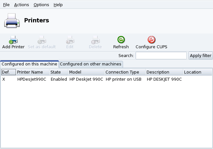The height and width of the screenshot is (149, 213).
Task: Sort by Printer Name column header
Action: tap(32, 72)
